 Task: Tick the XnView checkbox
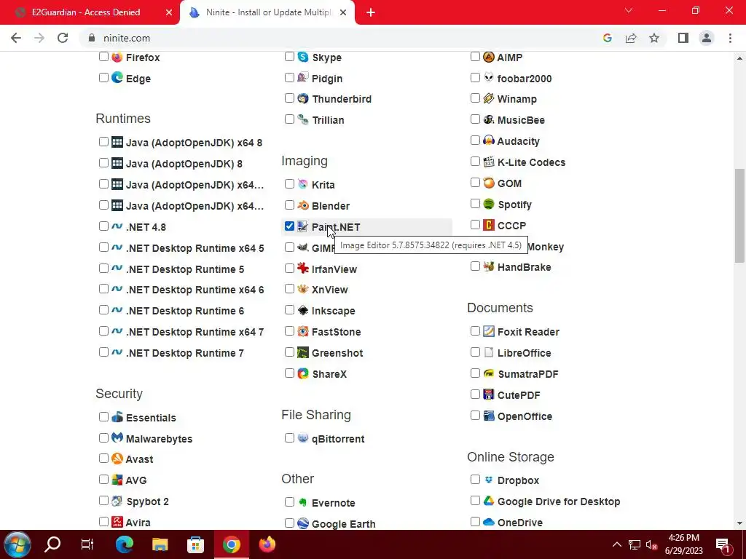click(x=289, y=289)
